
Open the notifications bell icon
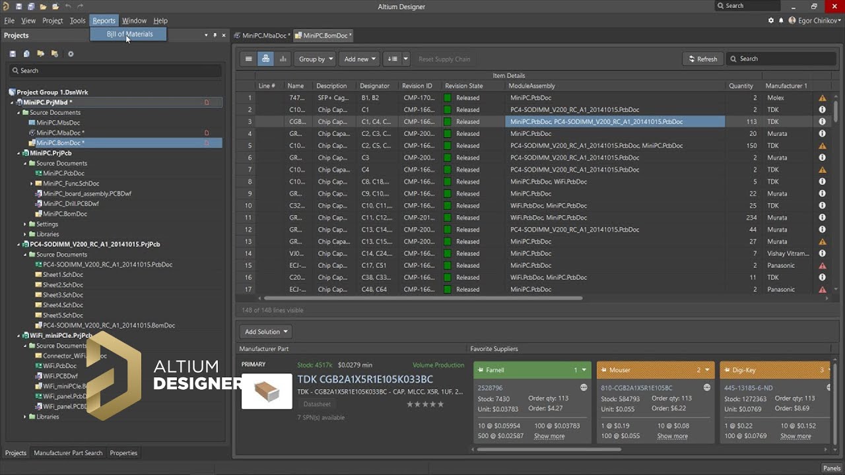(782, 20)
